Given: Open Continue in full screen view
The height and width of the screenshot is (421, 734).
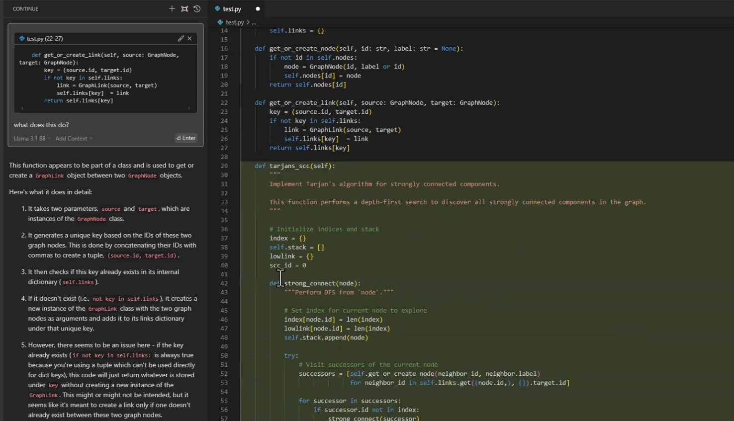Looking at the screenshot, I should pyautogui.click(x=184, y=8).
